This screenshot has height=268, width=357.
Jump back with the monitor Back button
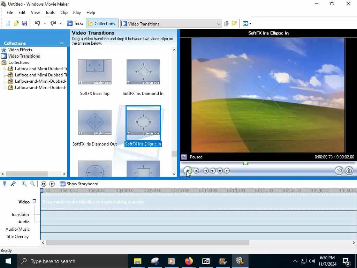click(206, 171)
